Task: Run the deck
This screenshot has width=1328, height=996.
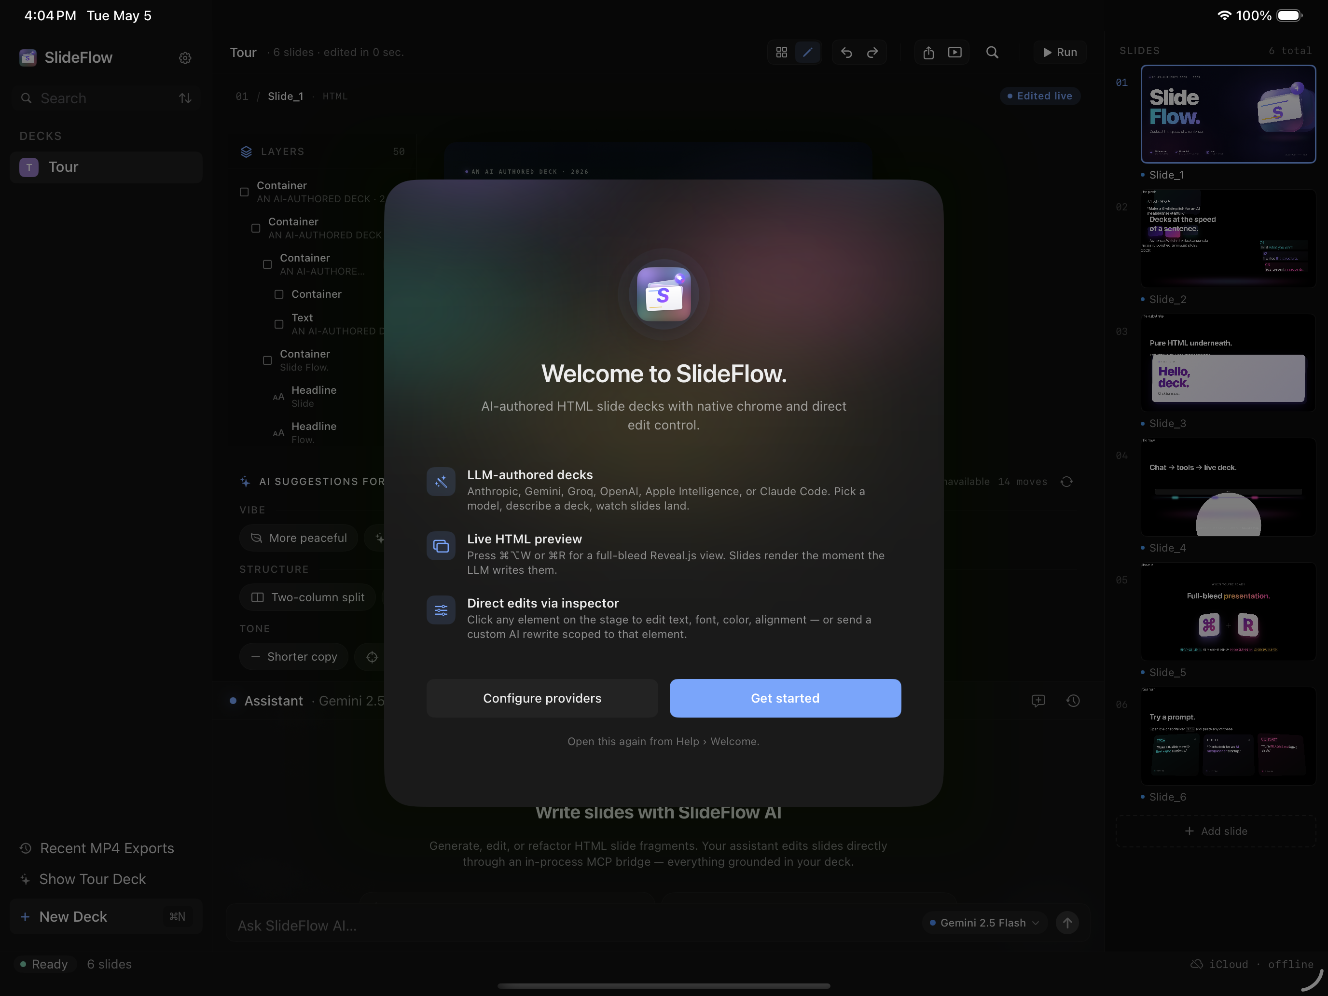Action: 1060,52
